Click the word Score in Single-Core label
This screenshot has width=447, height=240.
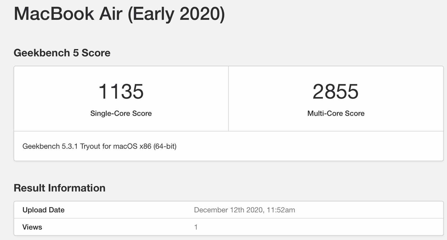click(x=142, y=113)
